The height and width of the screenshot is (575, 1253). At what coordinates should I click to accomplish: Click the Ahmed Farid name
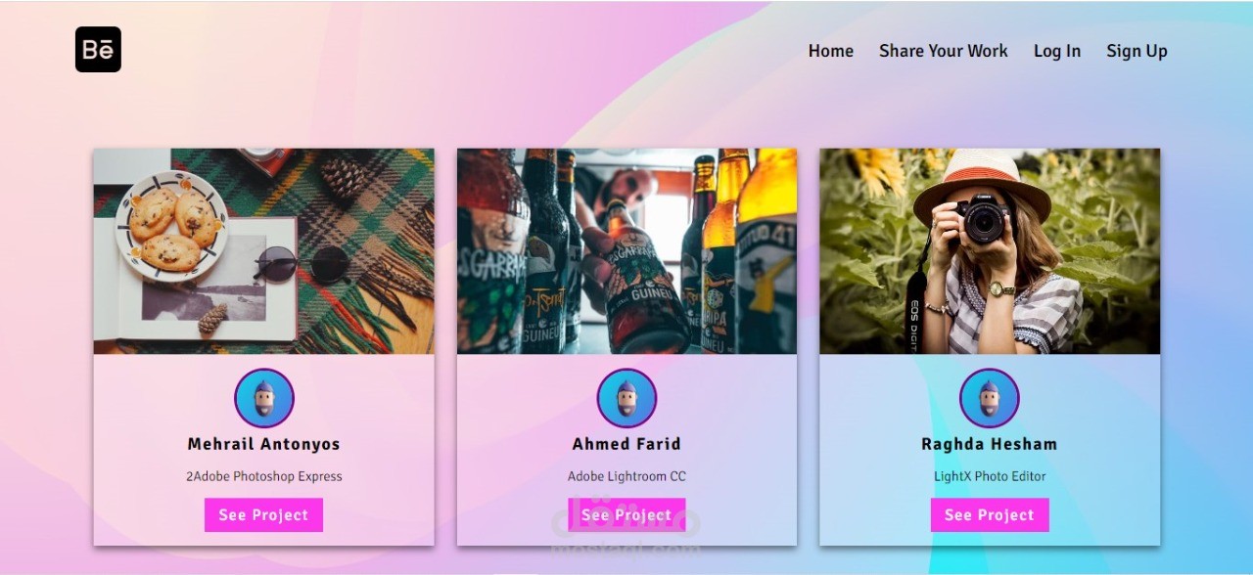click(626, 444)
